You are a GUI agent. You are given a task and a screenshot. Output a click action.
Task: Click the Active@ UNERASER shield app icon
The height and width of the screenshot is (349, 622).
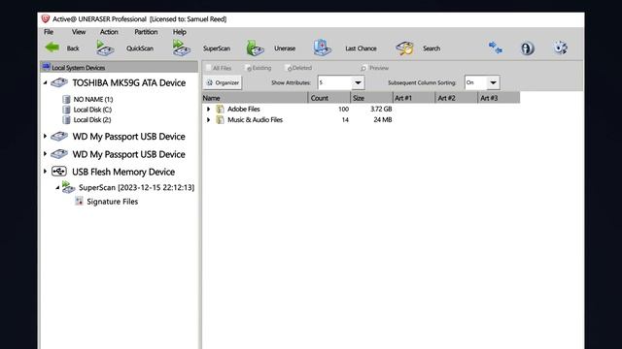coord(46,19)
